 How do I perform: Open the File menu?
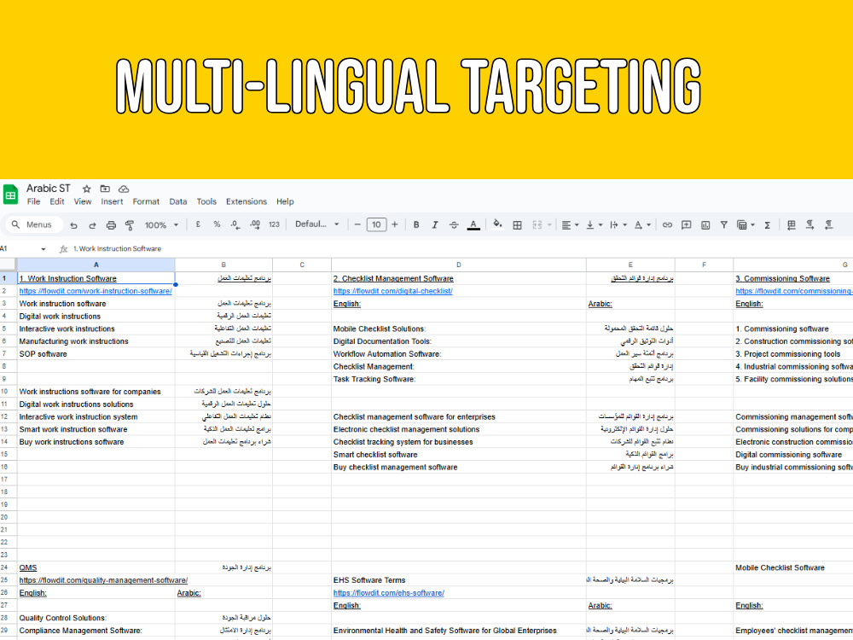[33, 201]
